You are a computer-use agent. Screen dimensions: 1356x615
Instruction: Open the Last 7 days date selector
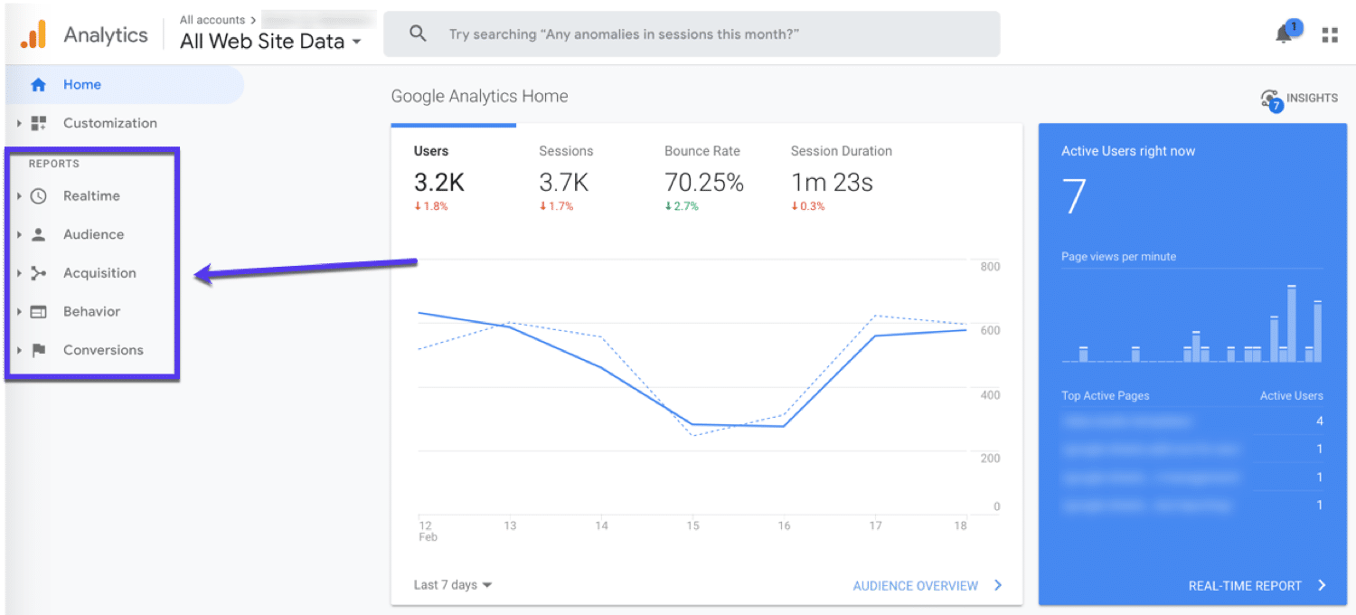pyautogui.click(x=450, y=585)
